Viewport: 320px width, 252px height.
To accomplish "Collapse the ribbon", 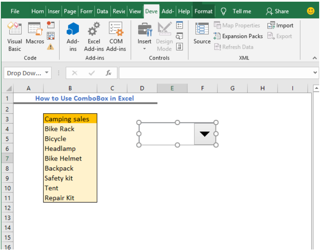I will tap(314, 57).
